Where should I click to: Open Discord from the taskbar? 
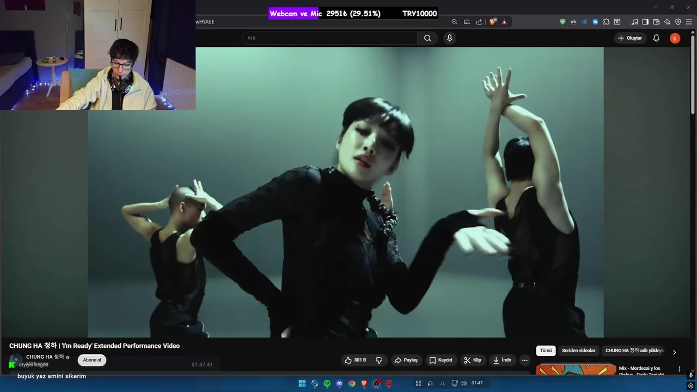339,383
